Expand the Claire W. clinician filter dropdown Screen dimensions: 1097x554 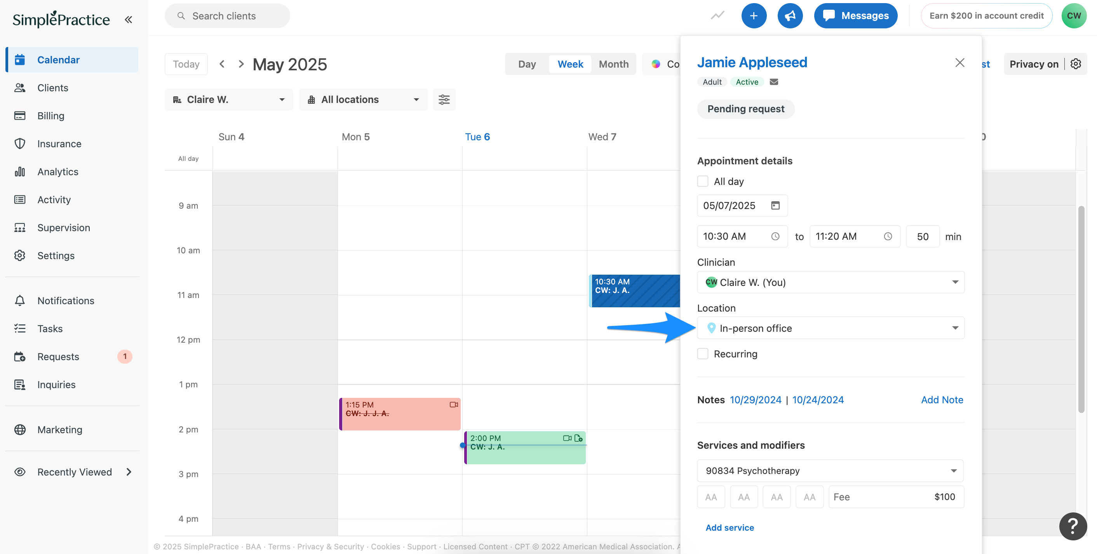point(229,99)
